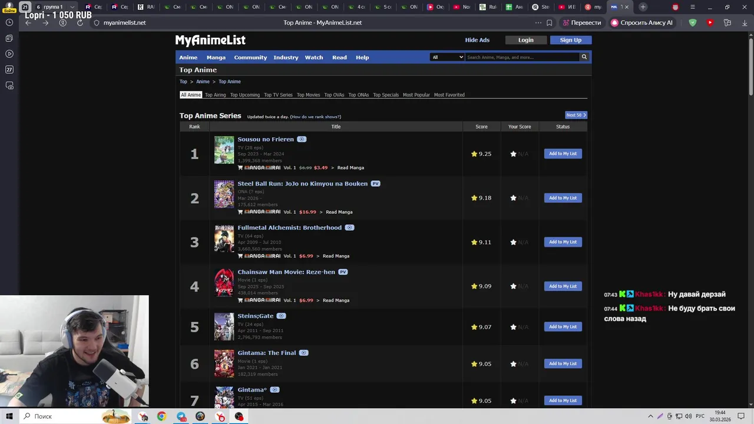Click 'Спросить Алису AI' button
This screenshot has width=754, height=424.
[642, 22]
